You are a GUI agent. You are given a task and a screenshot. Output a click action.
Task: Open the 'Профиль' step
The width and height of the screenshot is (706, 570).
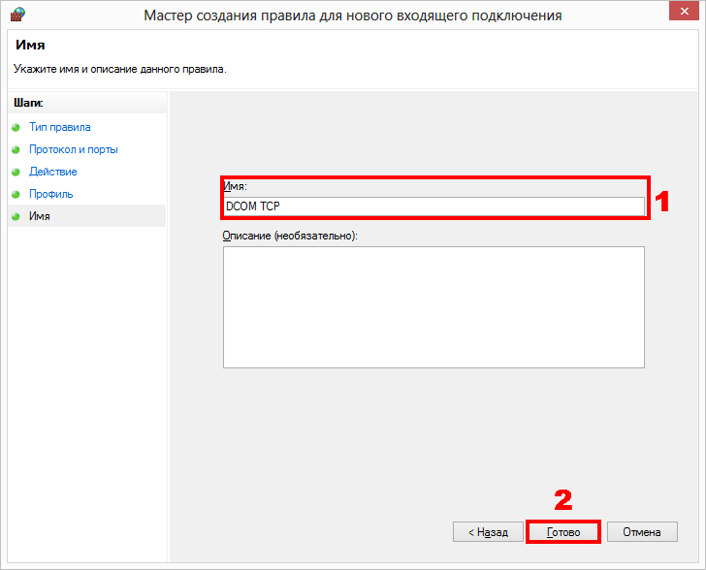[50, 194]
